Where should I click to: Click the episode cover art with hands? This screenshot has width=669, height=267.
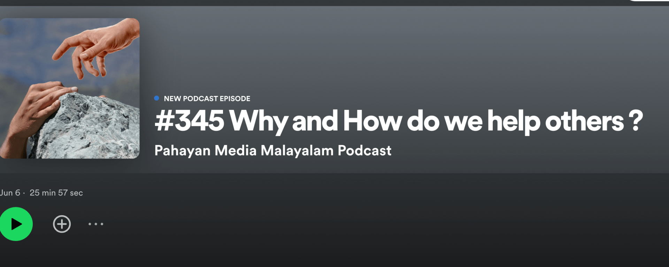point(70,88)
